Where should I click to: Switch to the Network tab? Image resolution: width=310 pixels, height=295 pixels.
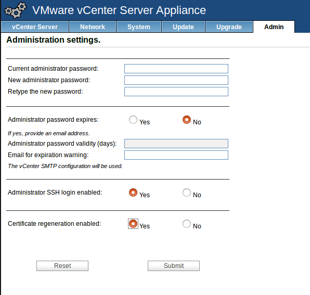coord(93,27)
